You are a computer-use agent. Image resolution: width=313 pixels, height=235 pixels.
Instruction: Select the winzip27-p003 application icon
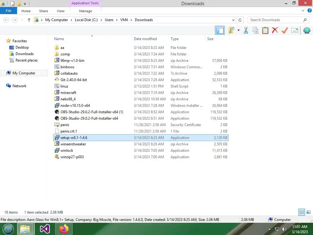coord(57,157)
